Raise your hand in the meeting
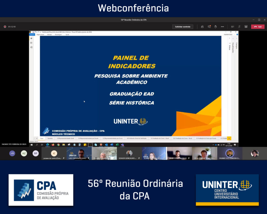Screen dimensions: 267x214 (216, 27)
